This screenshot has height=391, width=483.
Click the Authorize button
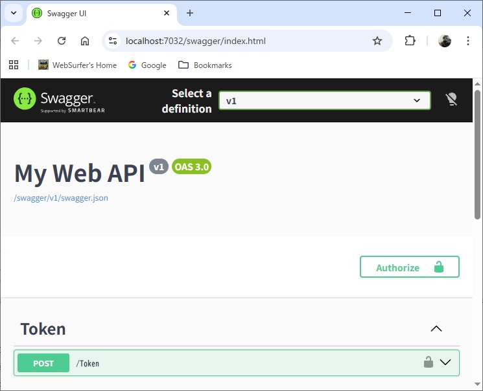(410, 267)
